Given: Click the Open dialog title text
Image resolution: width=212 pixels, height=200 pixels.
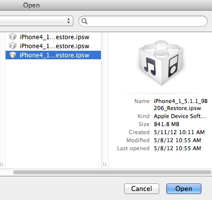Looking at the screenshot, I should coord(32,5).
